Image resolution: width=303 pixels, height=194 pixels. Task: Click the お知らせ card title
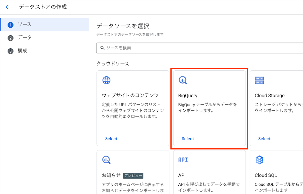(x=111, y=175)
